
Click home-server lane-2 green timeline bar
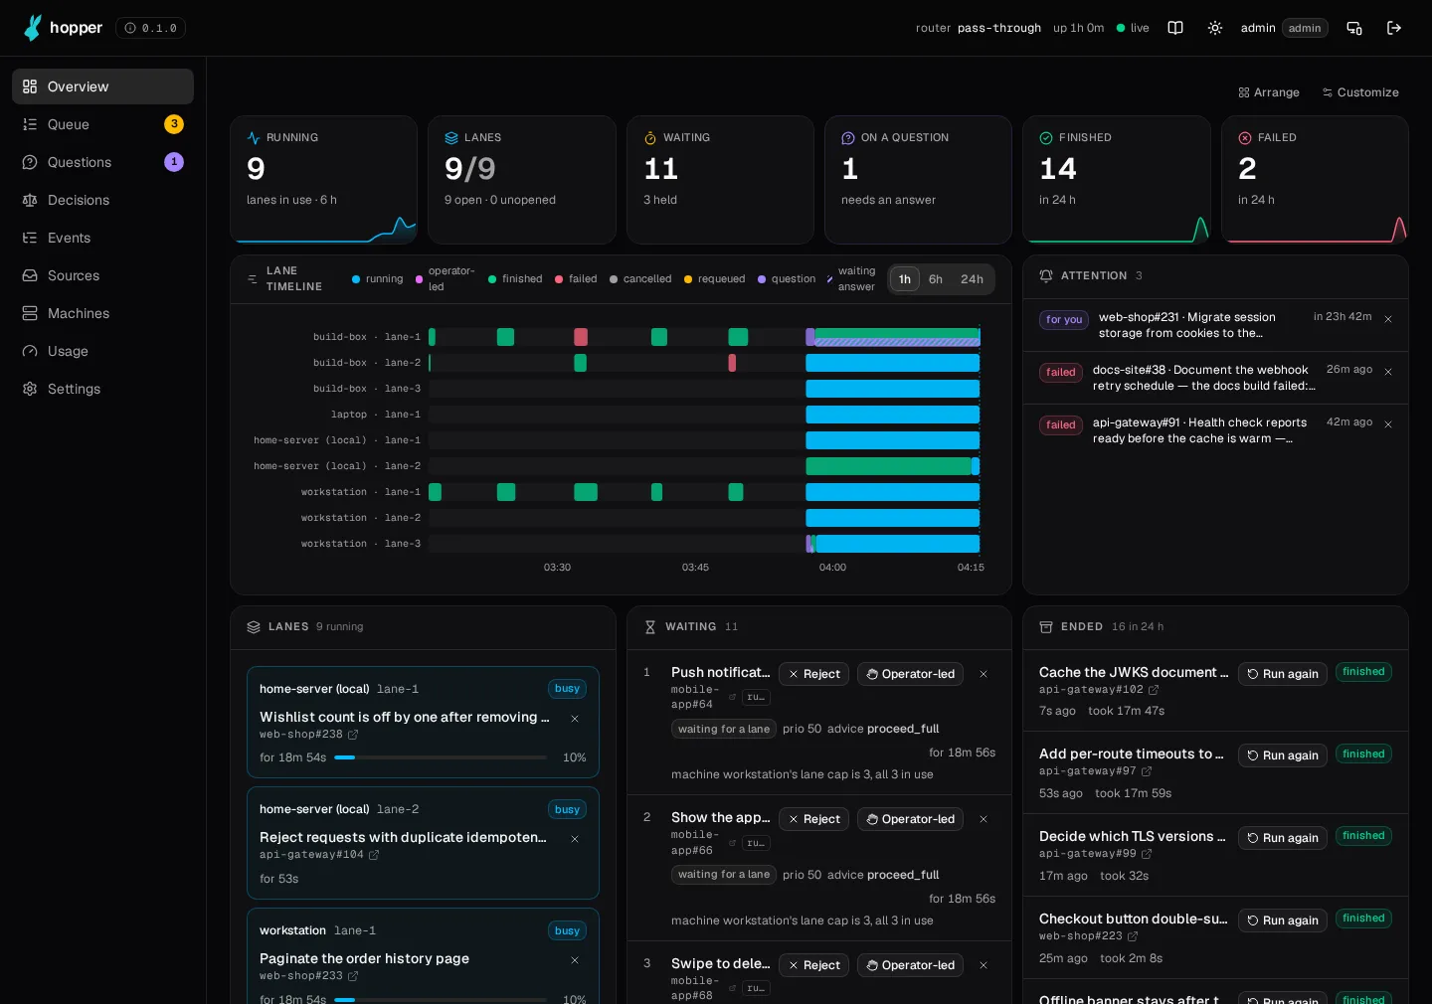888,466
